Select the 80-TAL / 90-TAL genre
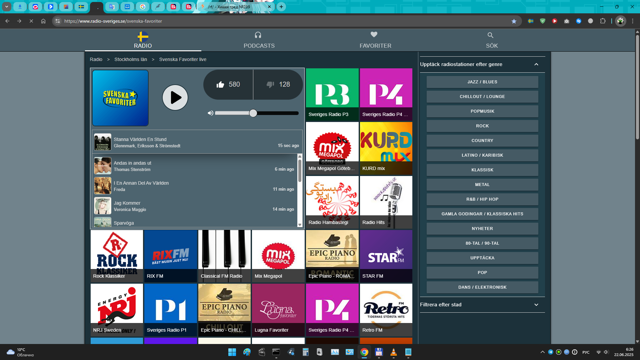Screen dimensions: 640x360 pos(482,243)
